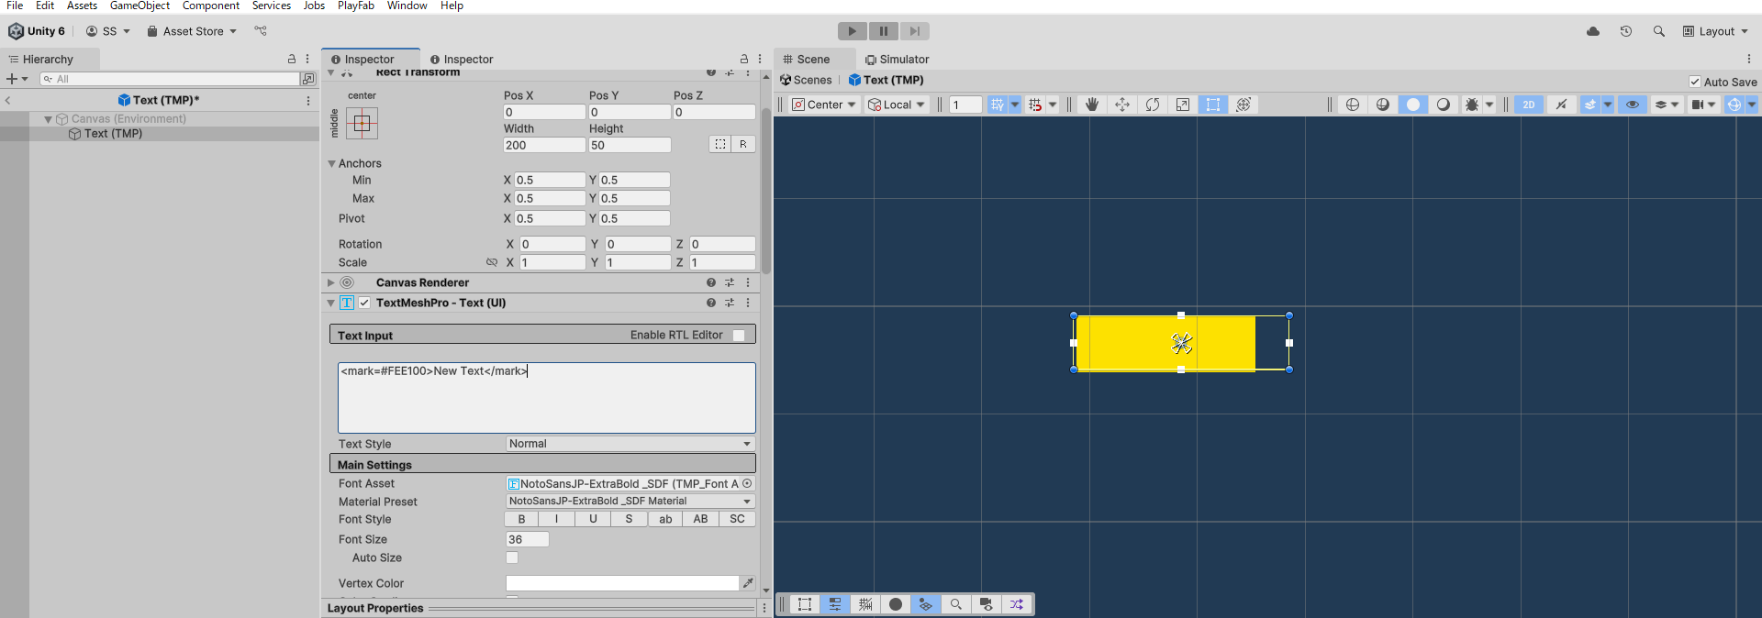Click the Hierarchy search field
The image size is (1762, 618).
tap(170, 79)
